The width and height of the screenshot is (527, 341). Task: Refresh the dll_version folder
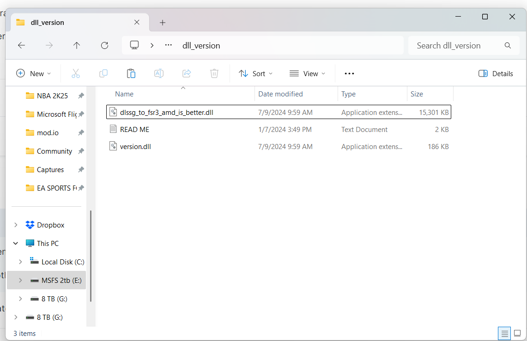104,45
